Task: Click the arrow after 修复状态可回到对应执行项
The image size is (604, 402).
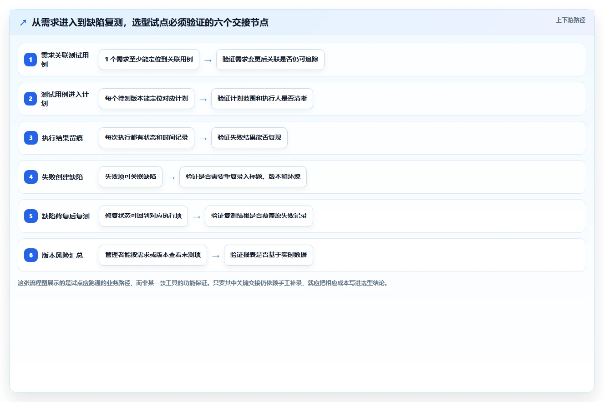Action: point(197,216)
